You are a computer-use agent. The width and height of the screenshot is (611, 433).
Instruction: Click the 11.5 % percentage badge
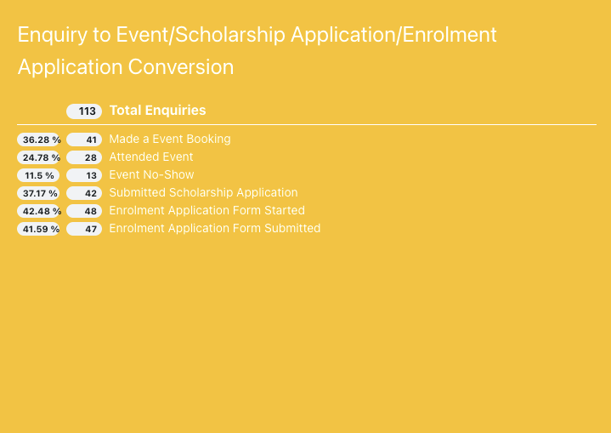(x=39, y=175)
